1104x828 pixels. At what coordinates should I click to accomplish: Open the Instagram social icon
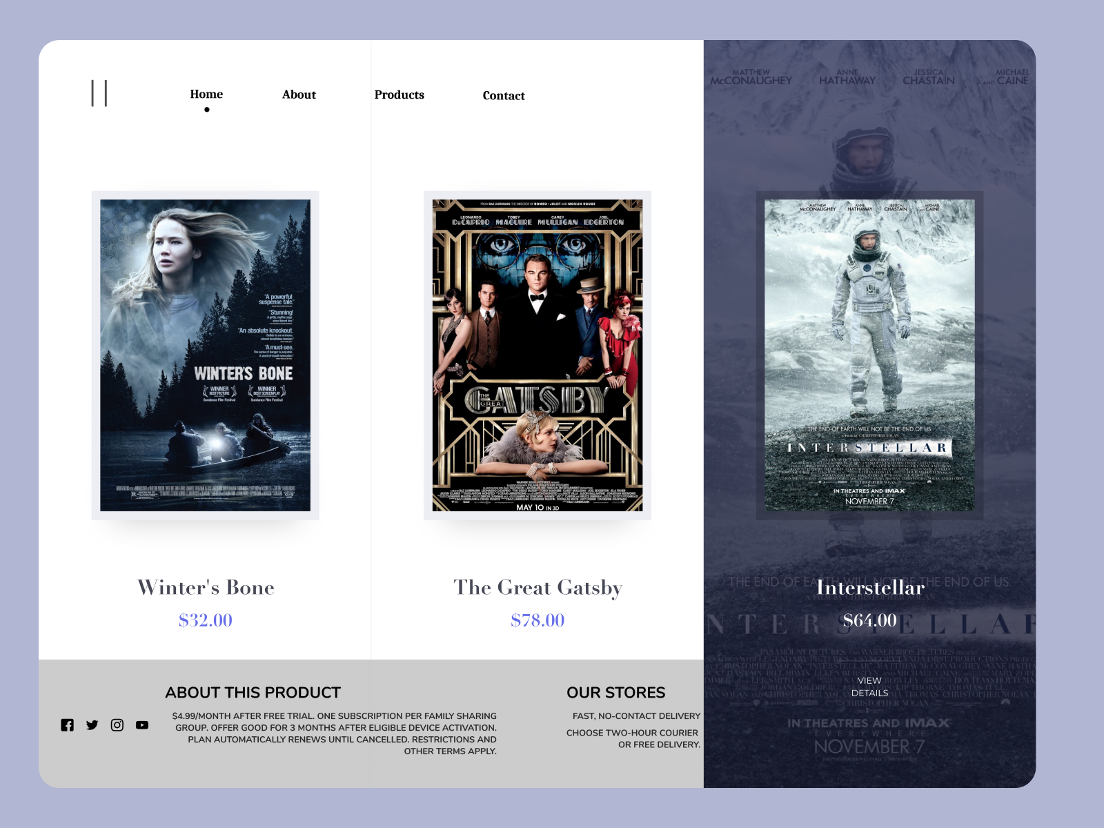coord(117,725)
